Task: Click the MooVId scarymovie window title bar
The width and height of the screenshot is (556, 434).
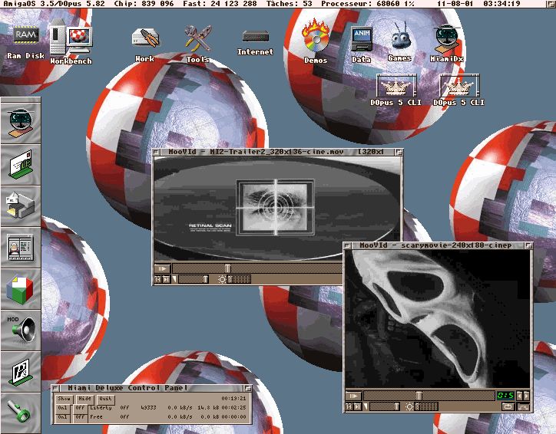Action: (438, 245)
